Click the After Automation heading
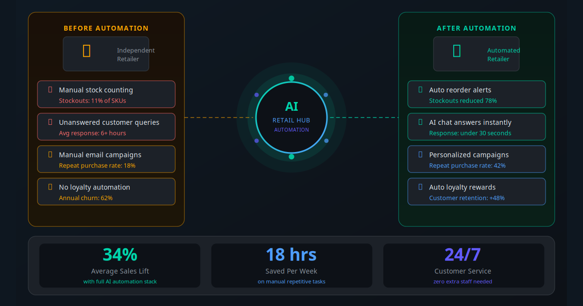583x306 pixels. [x=477, y=28]
